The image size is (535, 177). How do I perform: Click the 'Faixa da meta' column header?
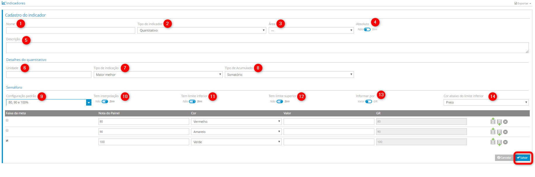click(x=16, y=113)
